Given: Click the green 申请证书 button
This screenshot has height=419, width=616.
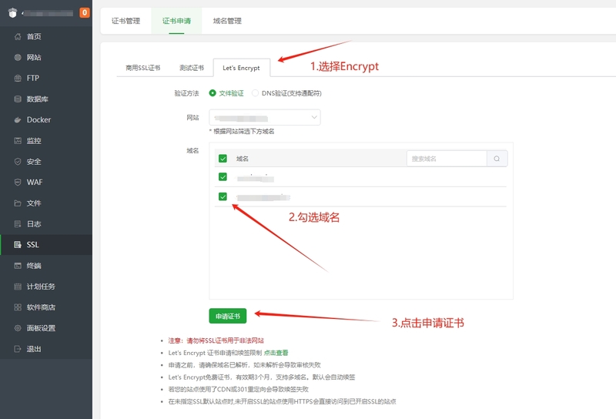Looking at the screenshot, I should [228, 316].
